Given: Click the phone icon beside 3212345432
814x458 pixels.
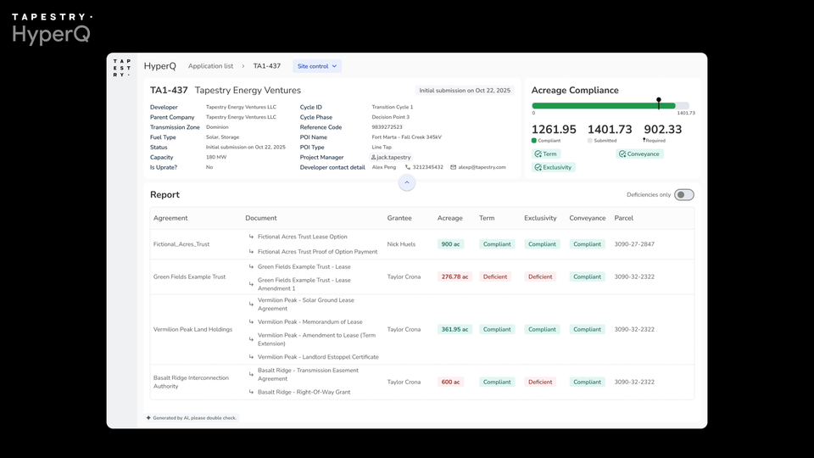Looking at the screenshot, I should pos(408,167).
